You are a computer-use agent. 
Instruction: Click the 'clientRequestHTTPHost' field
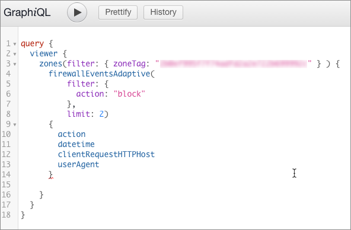click(x=106, y=154)
